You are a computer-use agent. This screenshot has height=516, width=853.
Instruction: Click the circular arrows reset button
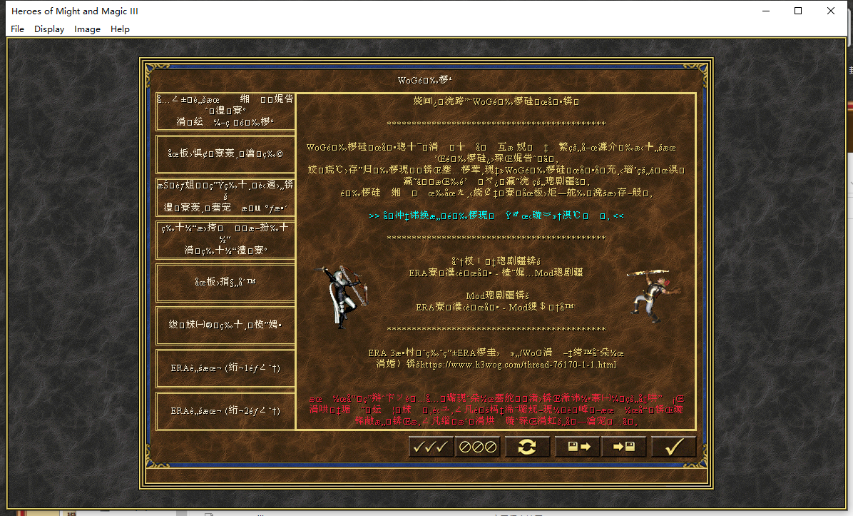tap(527, 447)
